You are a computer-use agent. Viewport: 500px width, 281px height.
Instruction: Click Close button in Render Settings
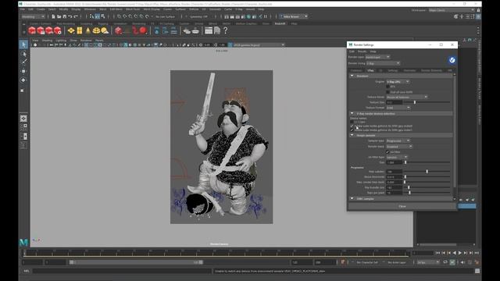pos(402,206)
